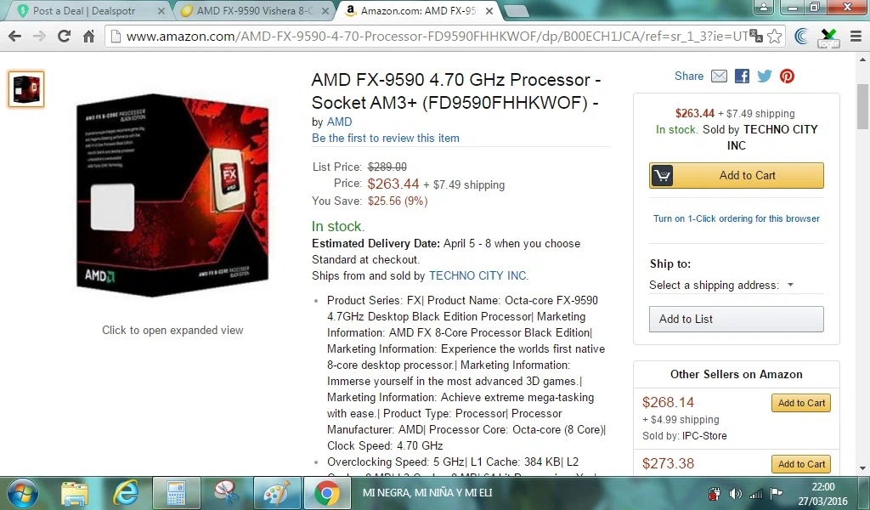Click the page vertical scrollbar thumb
The height and width of the screenshot is (510, 870).
point(862,106)
